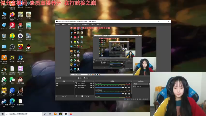206x116 pixels.
Task: Switch to Firefox via its taskbar icon
Action: pyautogui.click(x=71, y=114)
